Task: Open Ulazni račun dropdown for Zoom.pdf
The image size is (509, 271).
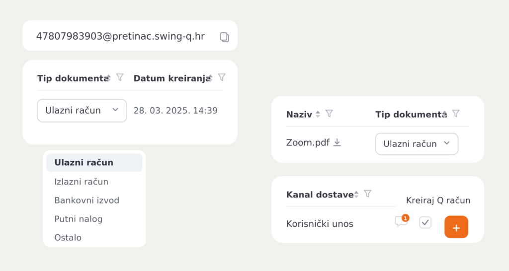Action: (417, 144)
